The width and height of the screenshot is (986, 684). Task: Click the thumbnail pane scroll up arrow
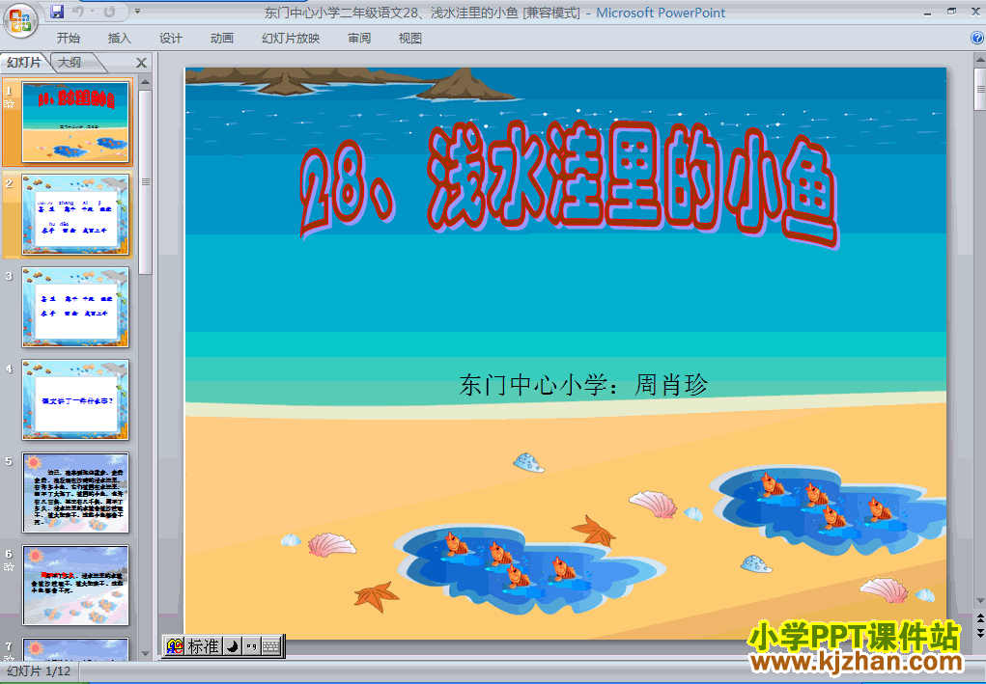(x=145, y=82)
